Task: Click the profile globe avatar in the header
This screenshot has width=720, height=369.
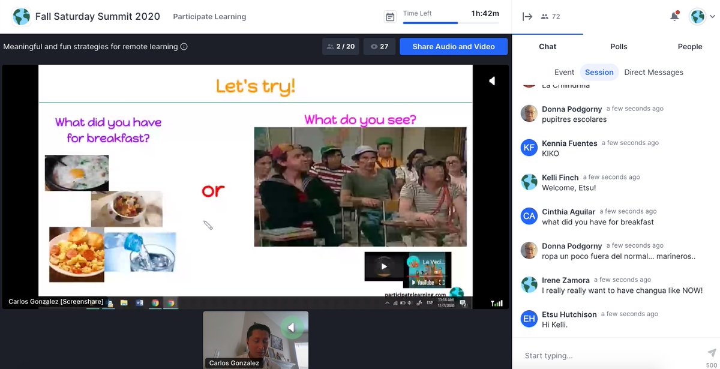Action: pos(697,17)
